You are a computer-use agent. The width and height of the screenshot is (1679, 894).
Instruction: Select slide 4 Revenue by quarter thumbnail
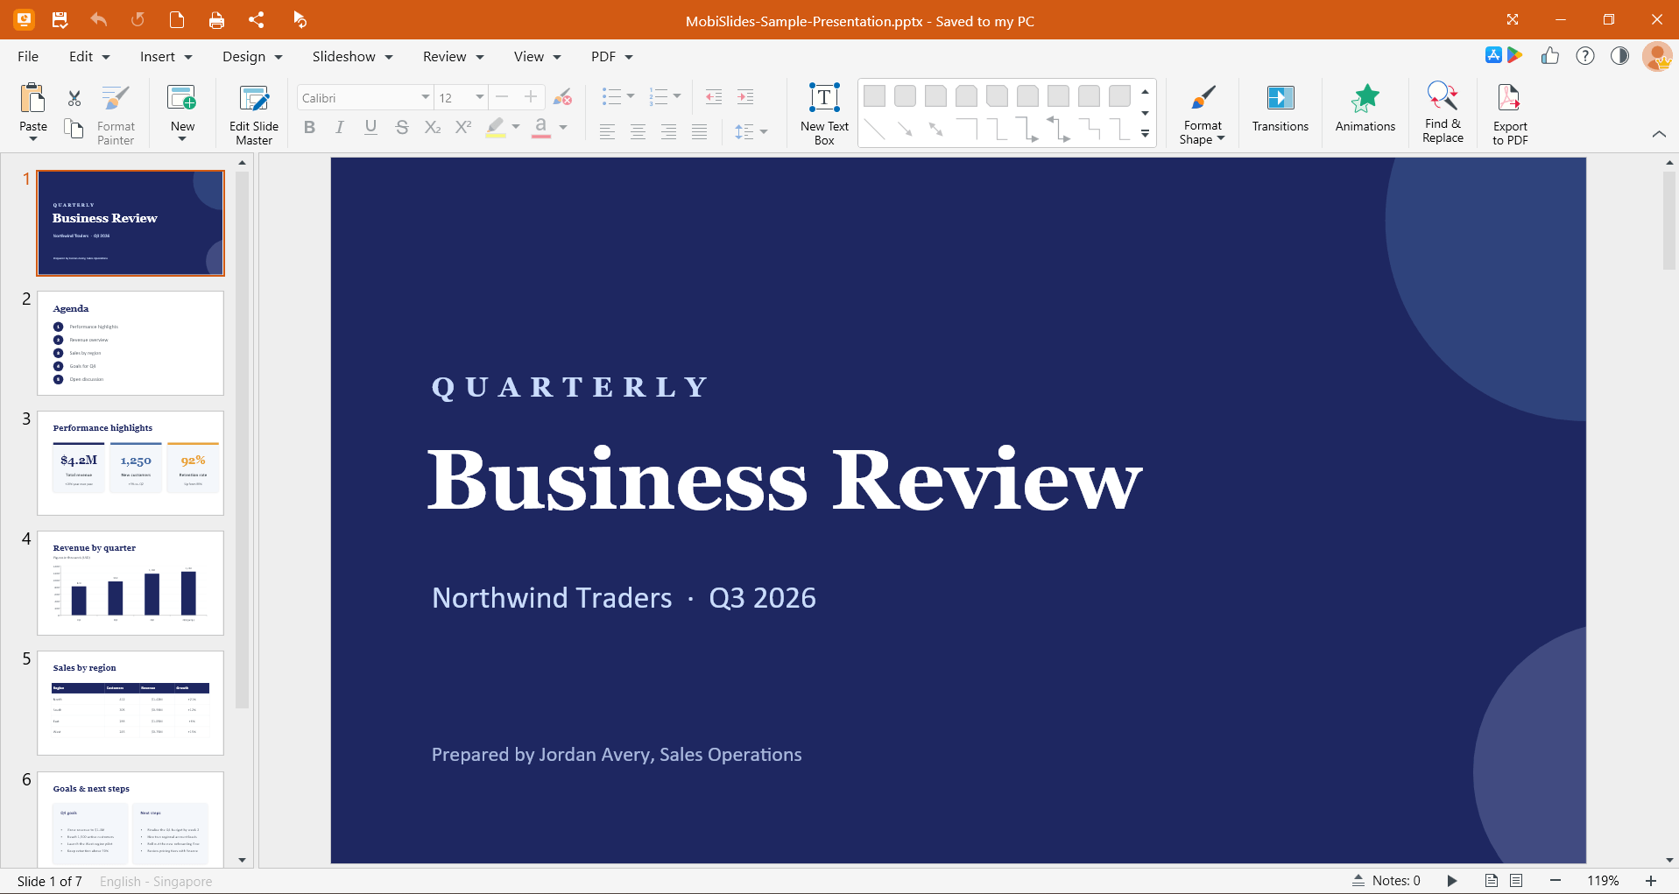[x=131, y=583]
